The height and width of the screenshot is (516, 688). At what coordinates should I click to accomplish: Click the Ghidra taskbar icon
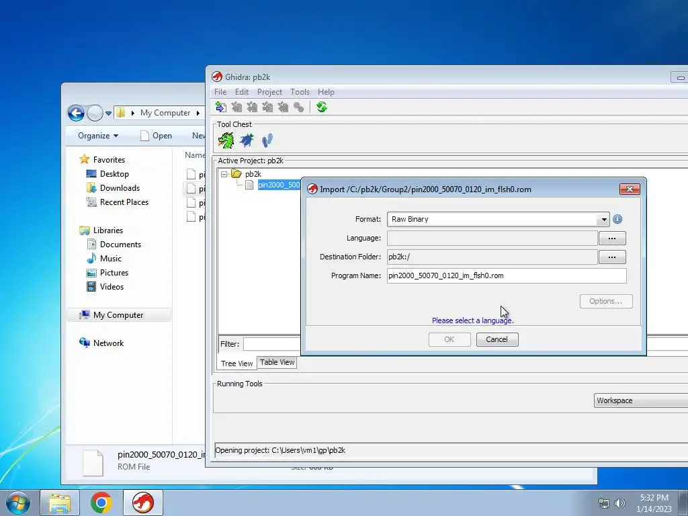(x=143, y=503)
